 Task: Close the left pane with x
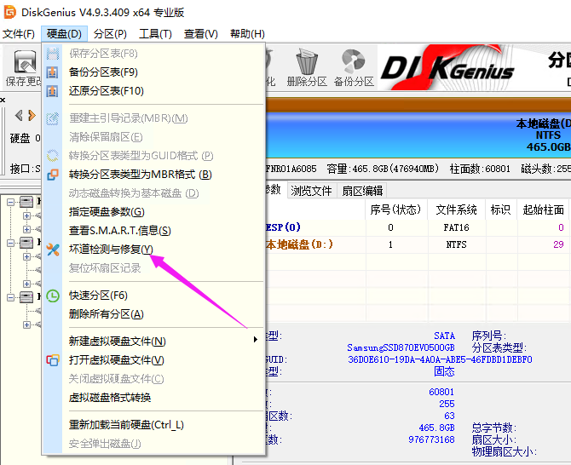click(x=3, y=100)
